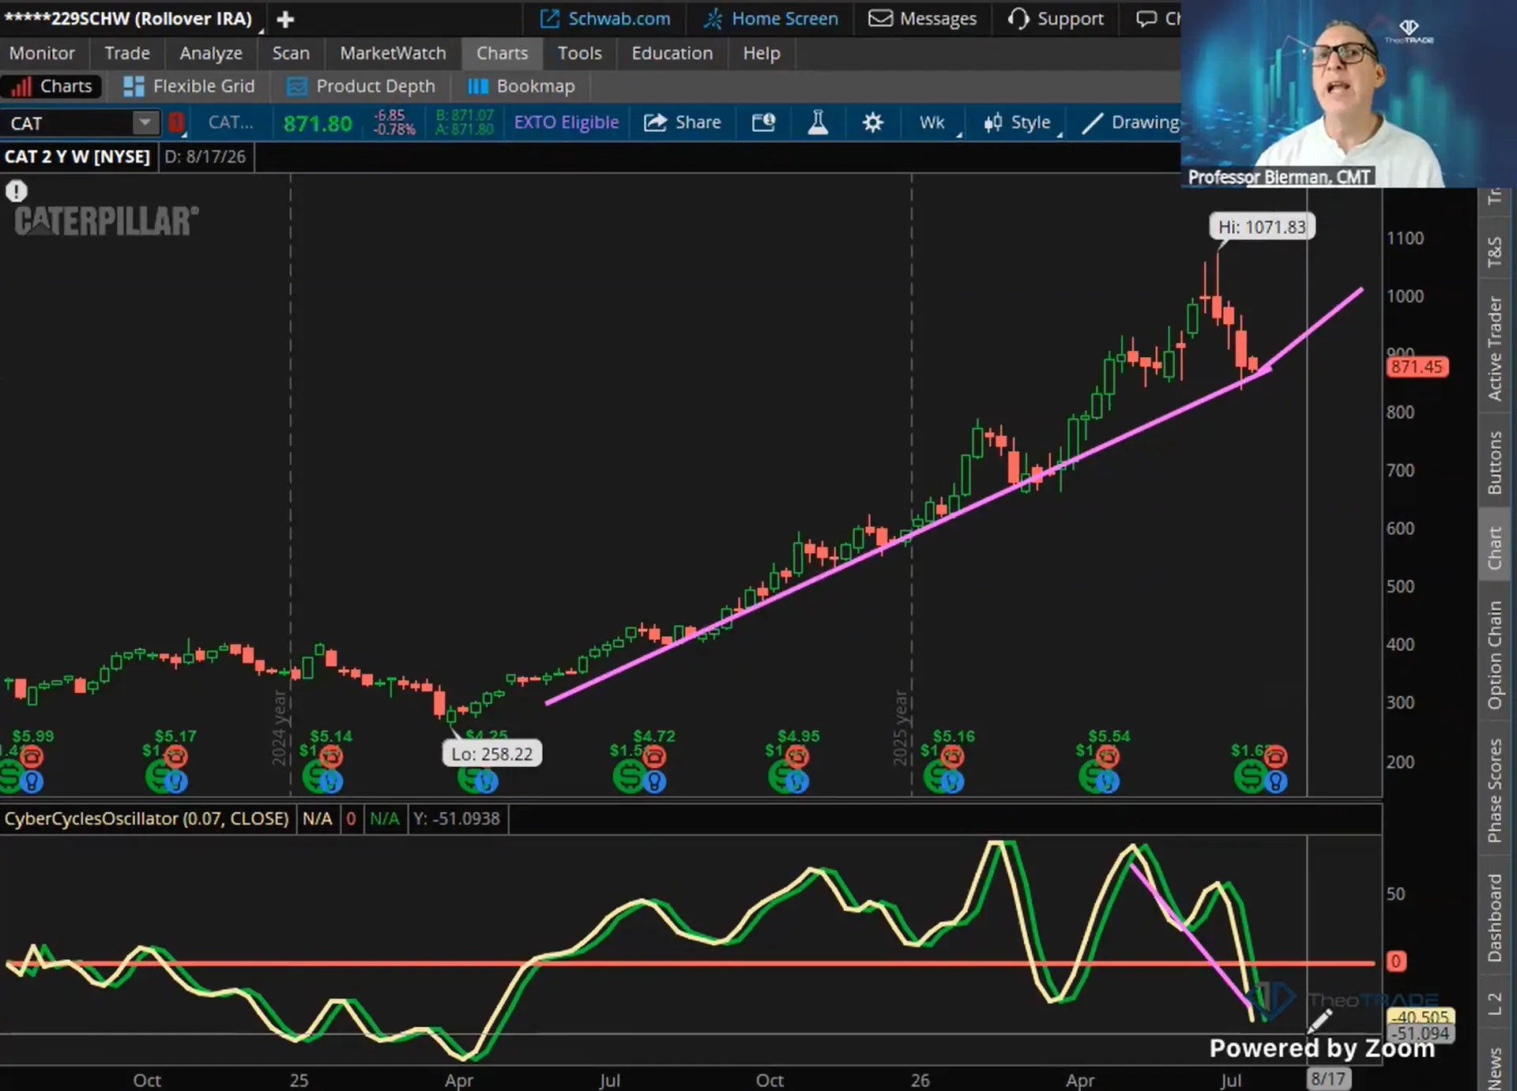The width and height of the screenshot is (1517, 1091).
Task: Click the earnings phone icon labeled $5.99
Action: (x=32, y=757)
